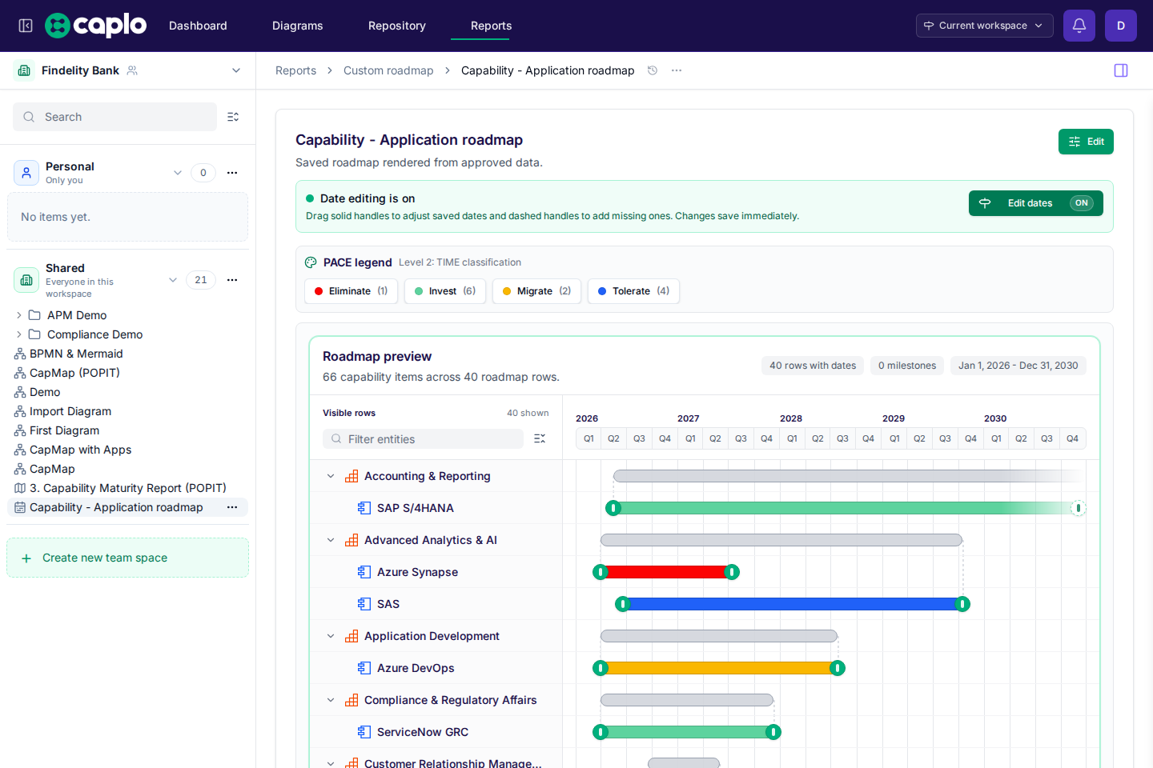Click the SAS application icon
Image resolution: width=1153 pixels, height=768 pixels.
364,604
